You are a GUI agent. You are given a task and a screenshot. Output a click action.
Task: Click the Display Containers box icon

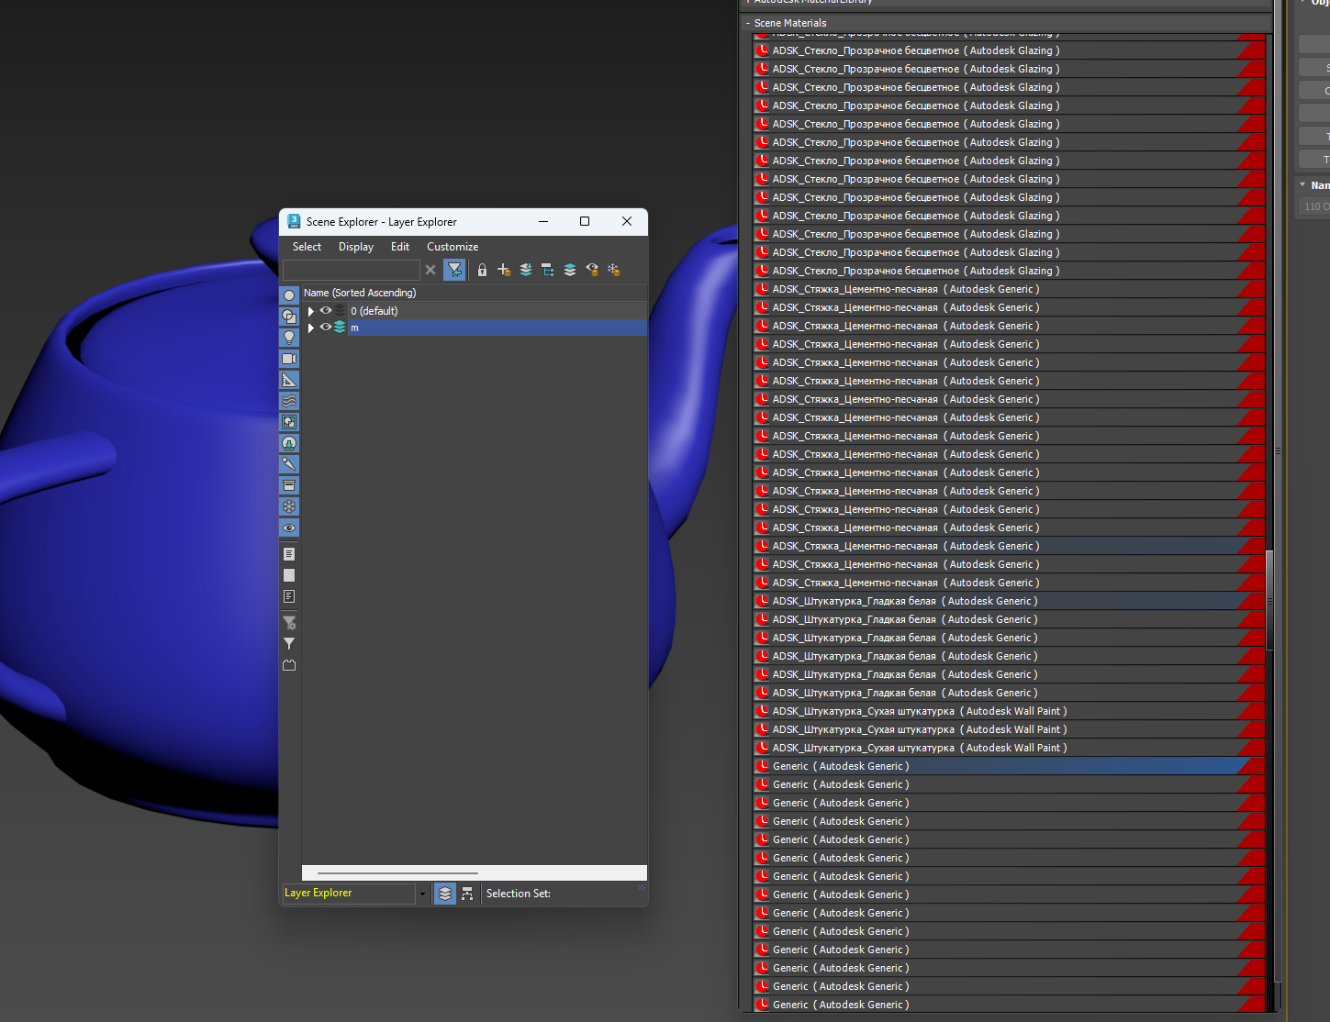click(289, 485)
